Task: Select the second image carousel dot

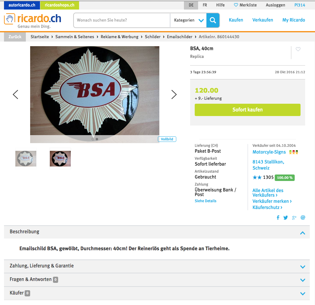Action: pyautogui.click(x=97, y=139)
